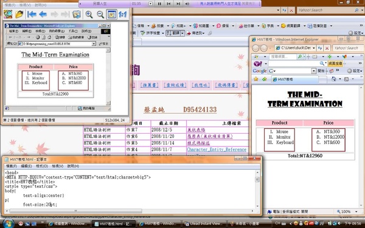Screen dimensions: 365x228
Task: Click the add-to-favorites icon in HW7 window
Action: [265, 79]
